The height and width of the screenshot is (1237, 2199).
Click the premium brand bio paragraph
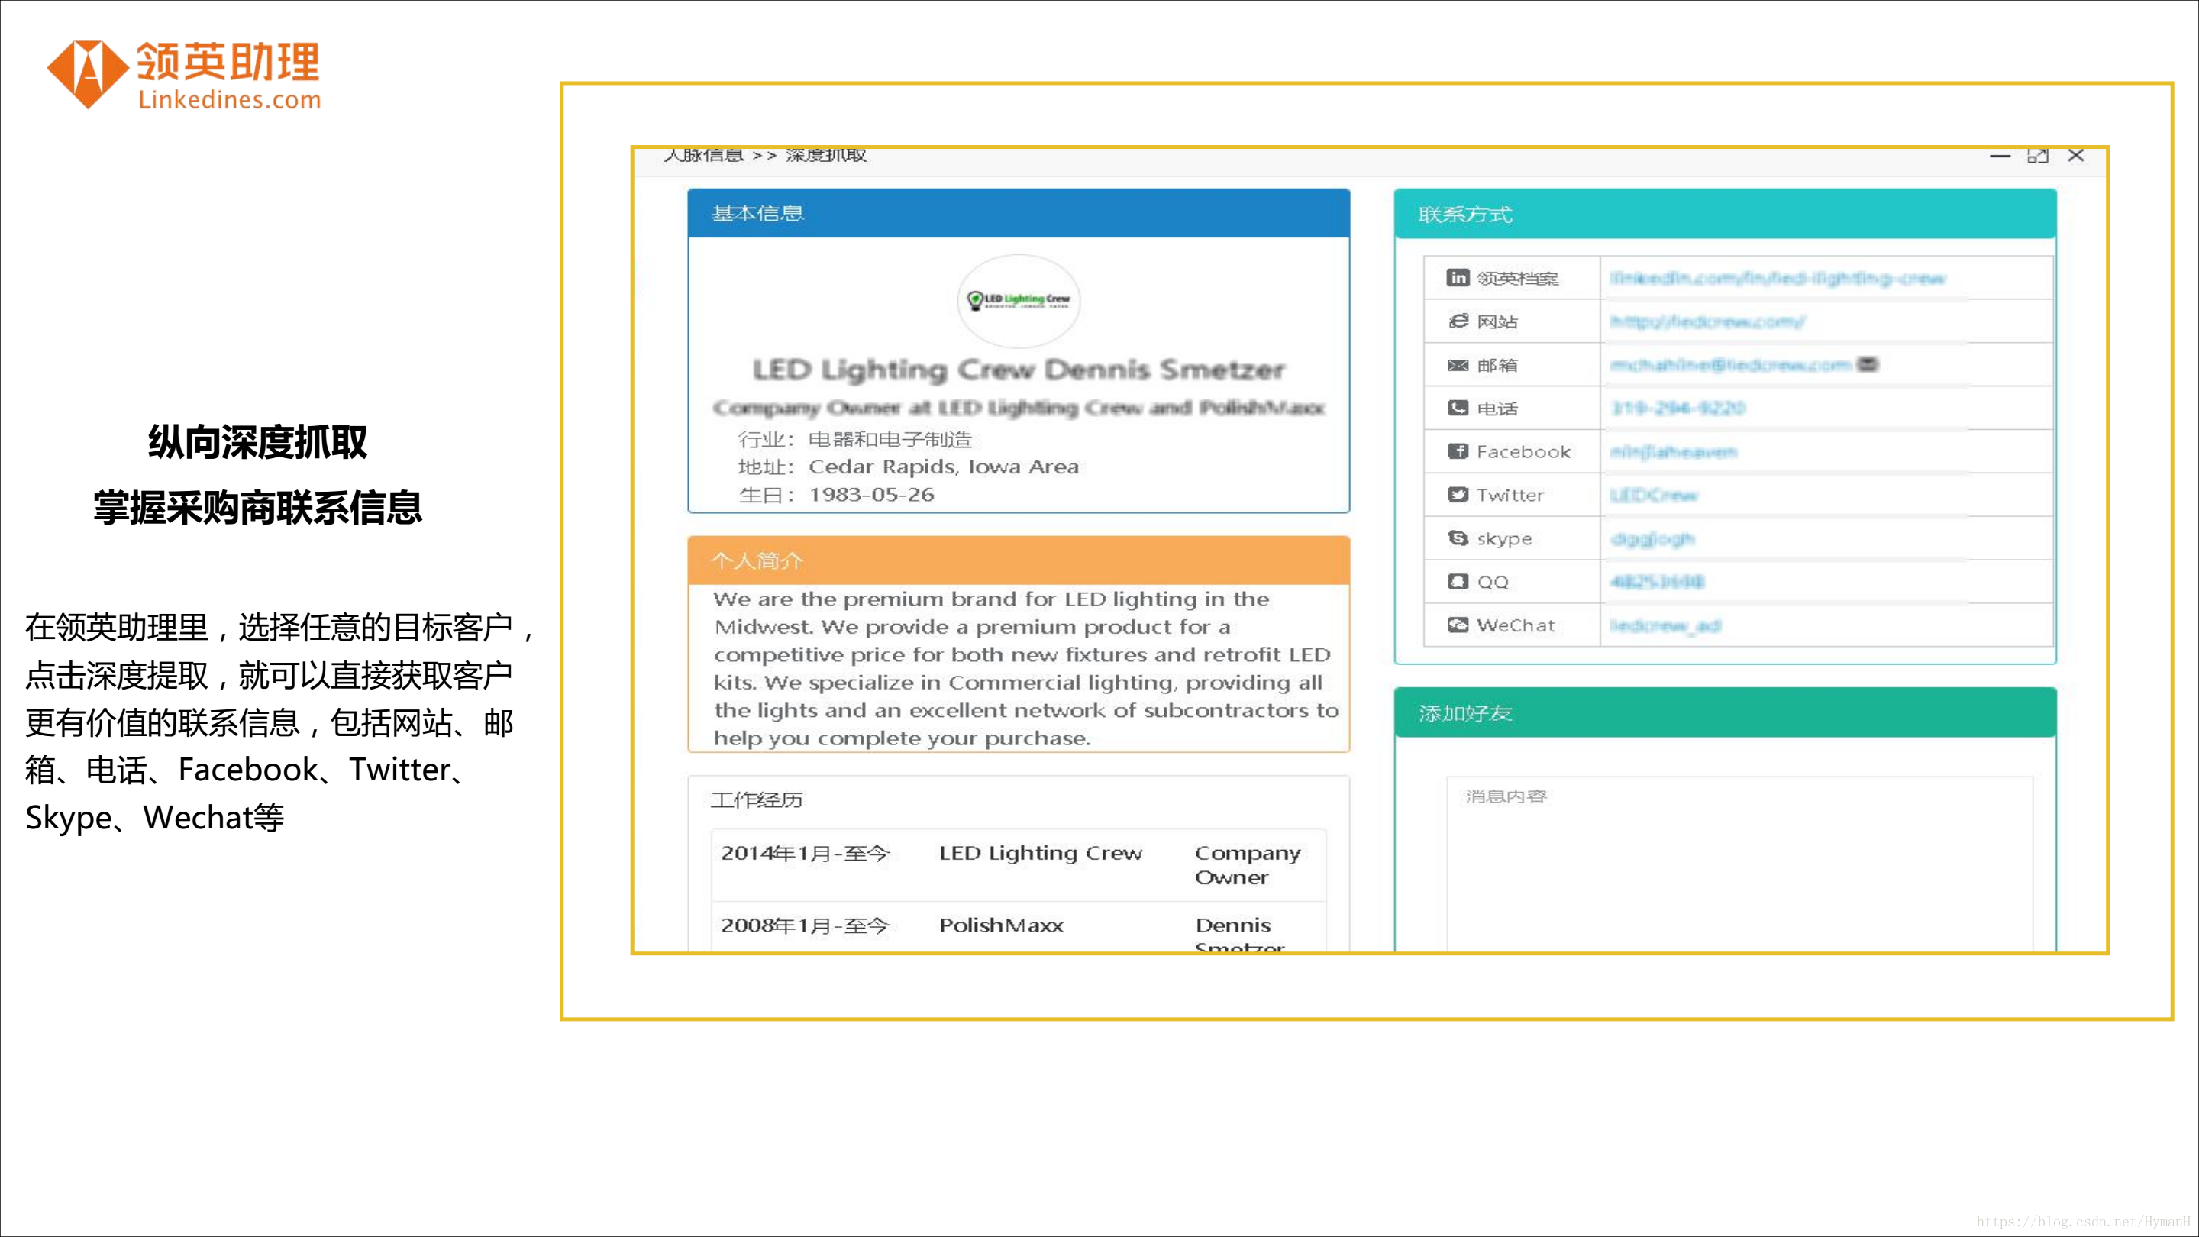1025,668
